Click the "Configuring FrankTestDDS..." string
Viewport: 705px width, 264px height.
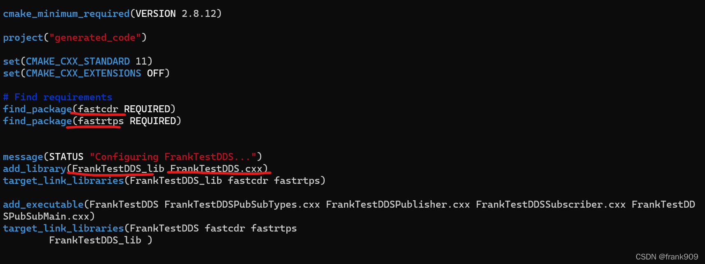(x=173, y=157)
